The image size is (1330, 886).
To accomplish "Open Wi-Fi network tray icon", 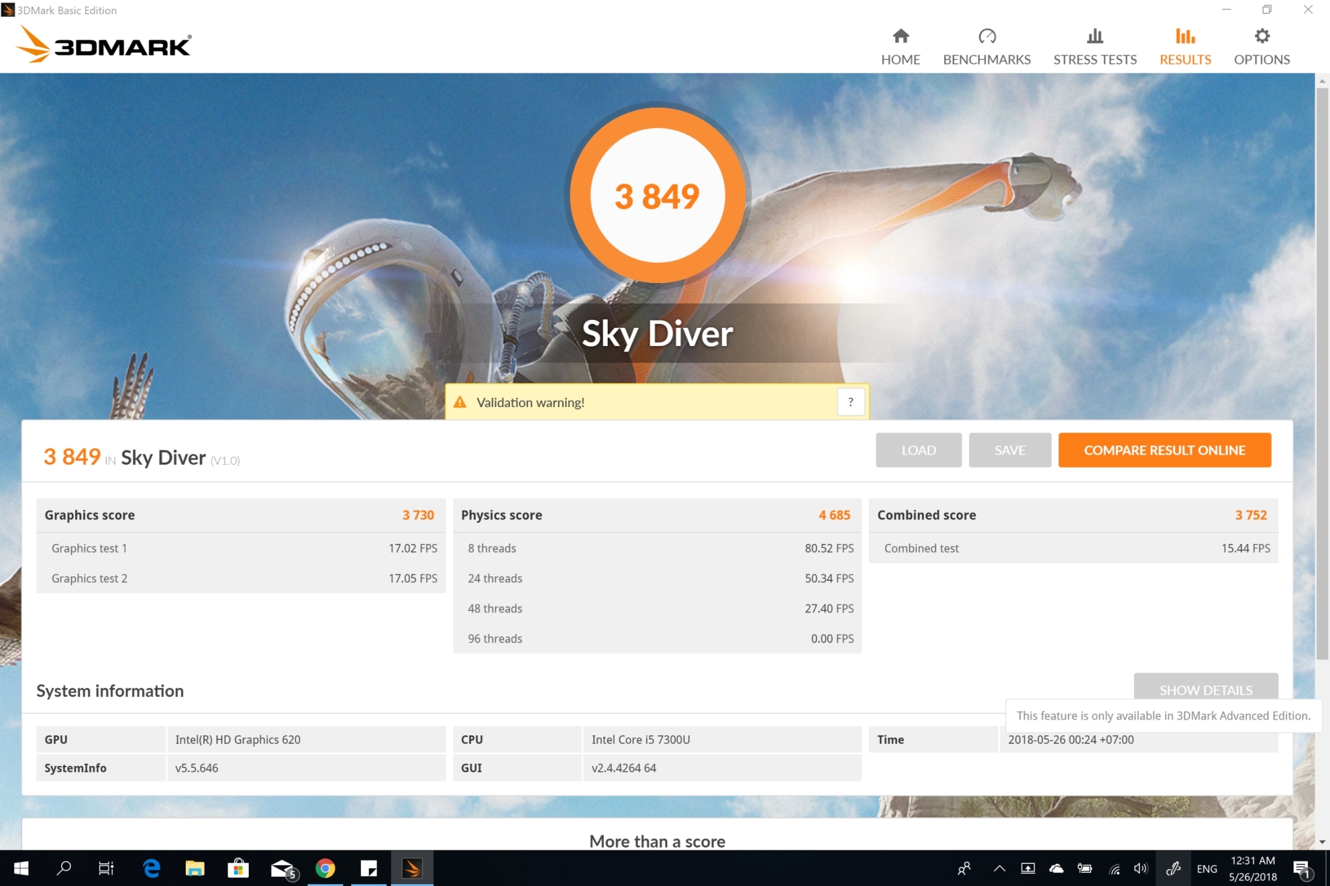I will pyautogui.click(x=1114, y=868).
